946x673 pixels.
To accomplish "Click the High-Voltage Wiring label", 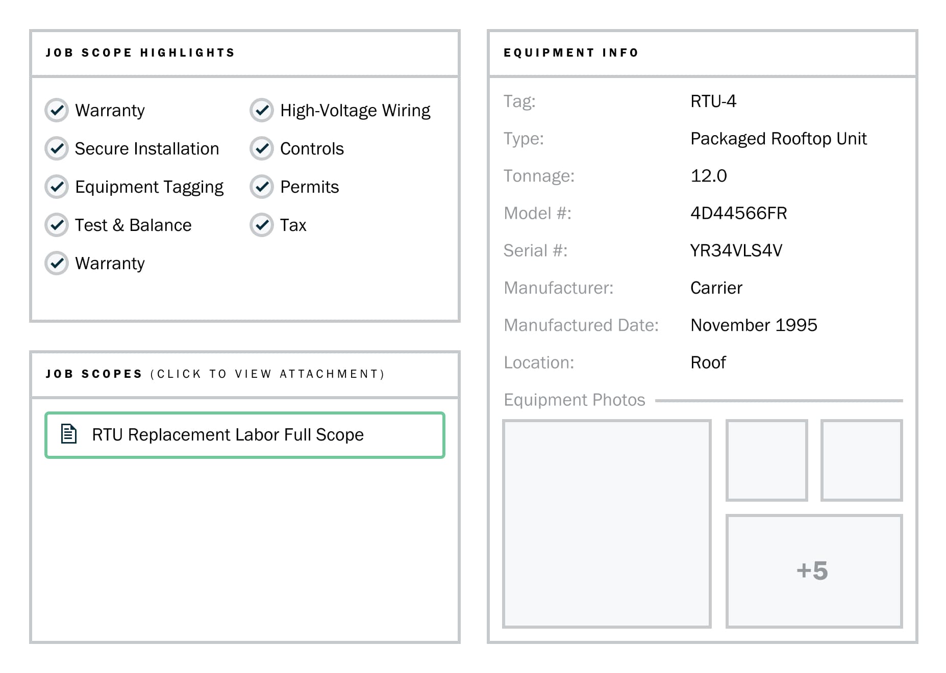I will (x=355, y=110).
